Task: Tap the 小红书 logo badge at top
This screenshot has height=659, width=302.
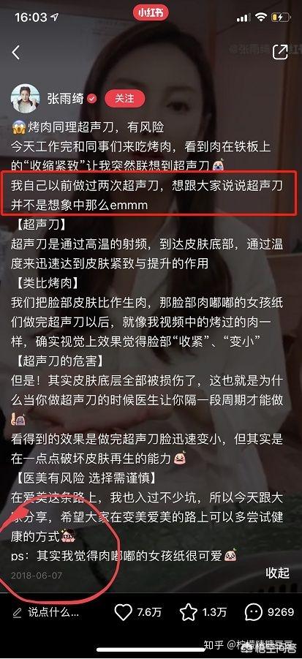Action: [x=151, y=13]
